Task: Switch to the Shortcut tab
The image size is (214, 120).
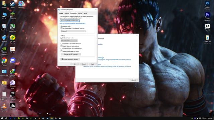Action: (67, 13)
